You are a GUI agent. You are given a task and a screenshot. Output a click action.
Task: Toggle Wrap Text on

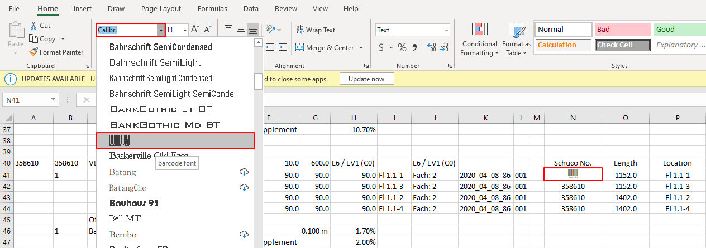[x=316, y=30]
